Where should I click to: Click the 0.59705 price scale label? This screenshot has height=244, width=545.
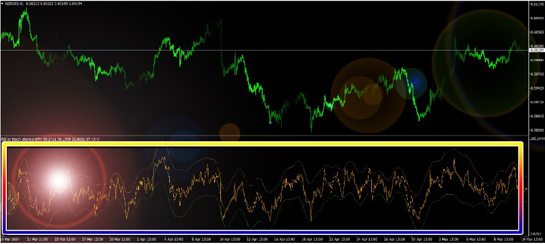coord(536,74)
